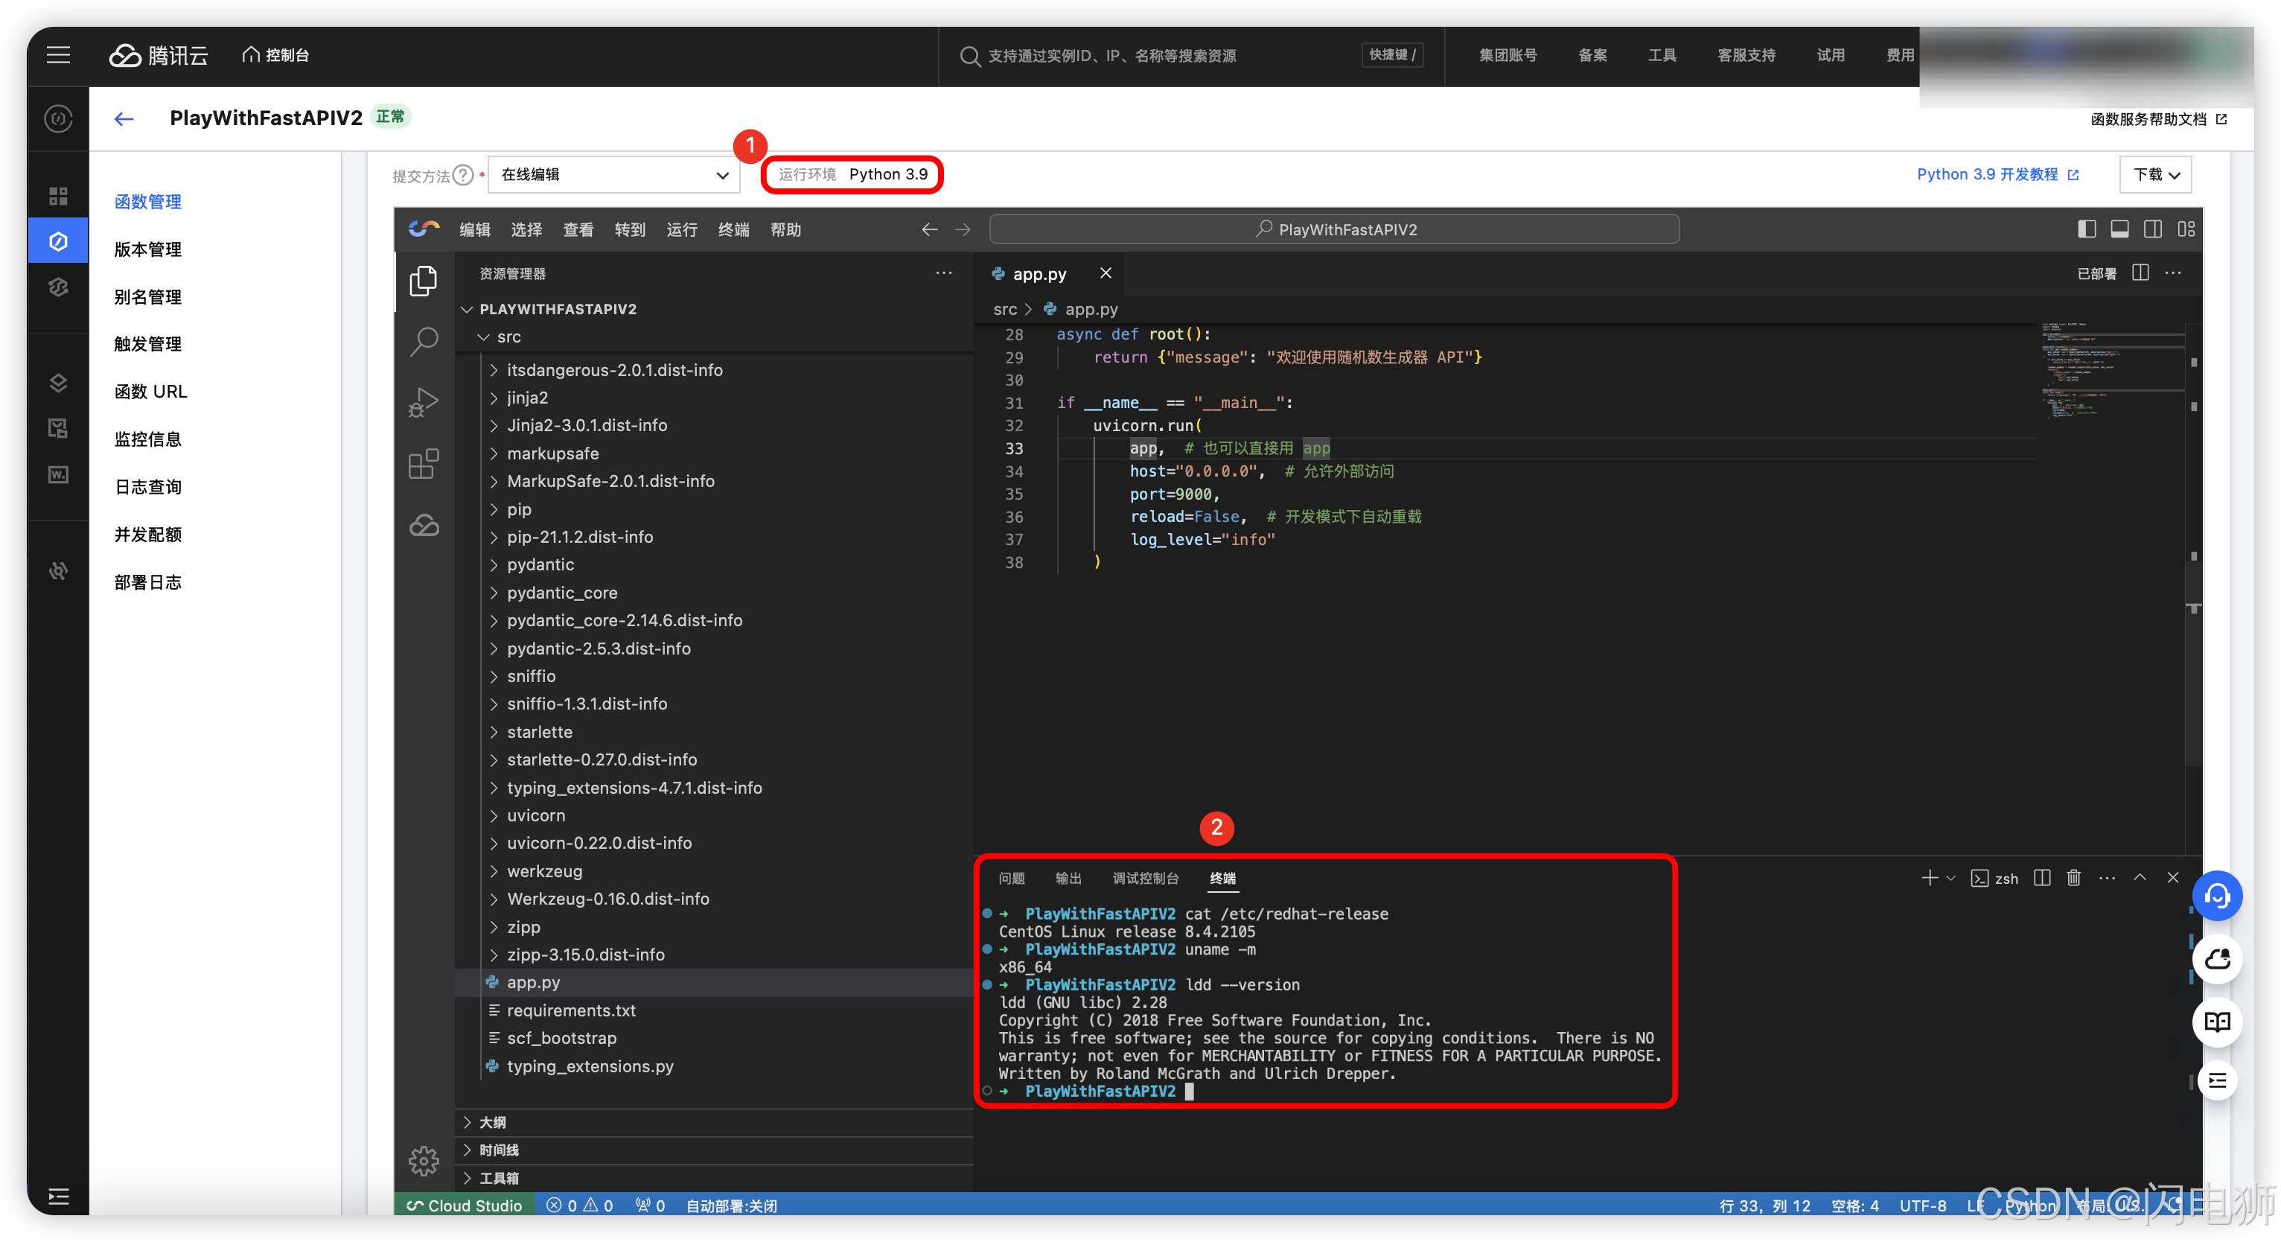Open the 终端 menu in editor
The image size is (2281, 1242).
(x=733, y=229)
